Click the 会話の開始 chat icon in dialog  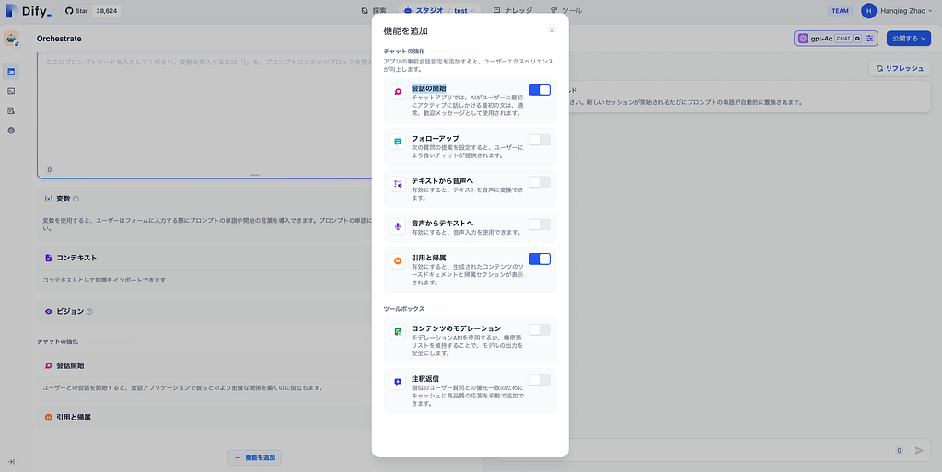click(398, 92)
